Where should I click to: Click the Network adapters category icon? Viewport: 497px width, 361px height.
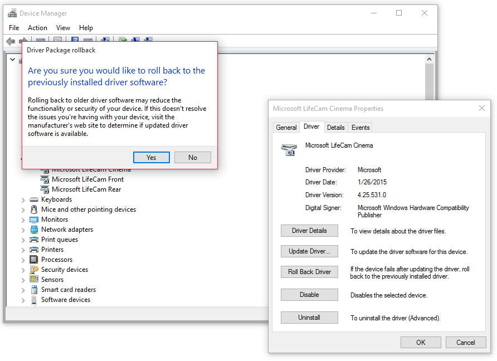[34, 230]
